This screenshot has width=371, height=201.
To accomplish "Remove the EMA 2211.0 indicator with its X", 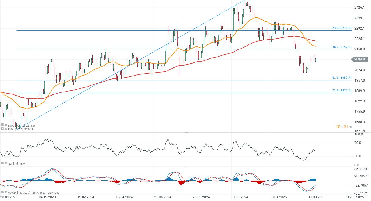I will [x=6, y=125].
